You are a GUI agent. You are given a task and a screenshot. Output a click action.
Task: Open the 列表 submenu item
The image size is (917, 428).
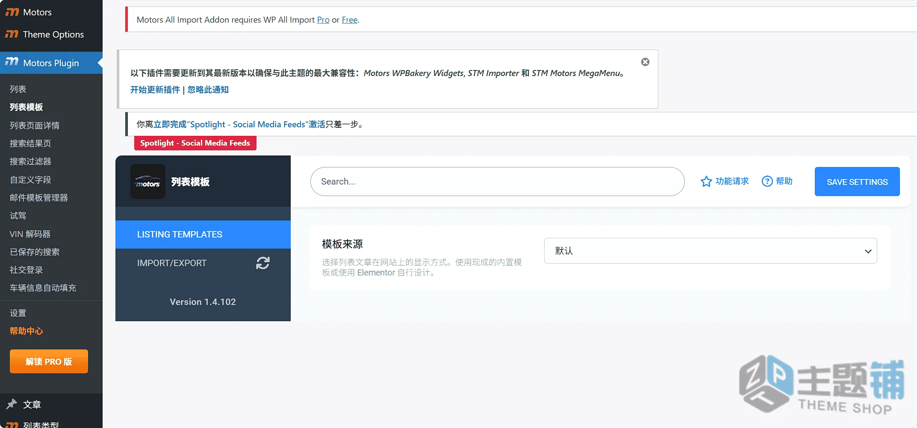[18, 89]
